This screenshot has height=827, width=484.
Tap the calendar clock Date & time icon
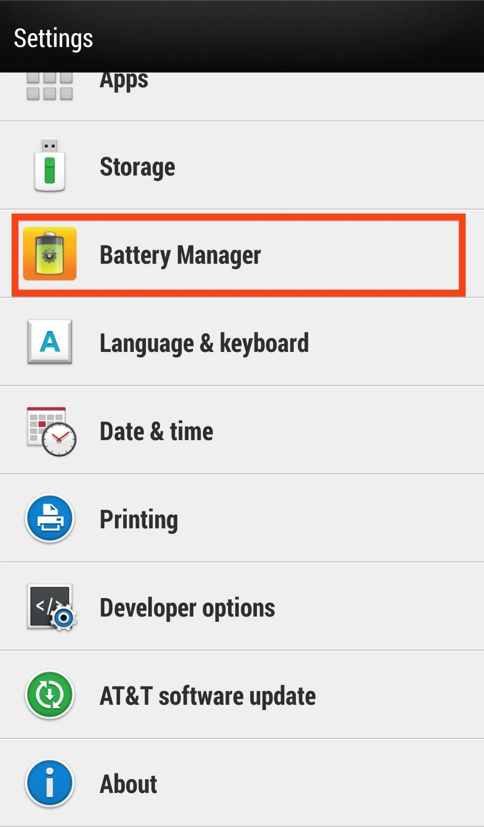(51, 431)
